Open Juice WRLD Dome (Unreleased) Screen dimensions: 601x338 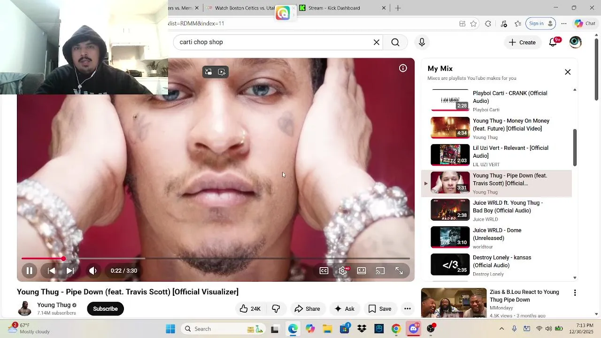click(x=496, y=238)
